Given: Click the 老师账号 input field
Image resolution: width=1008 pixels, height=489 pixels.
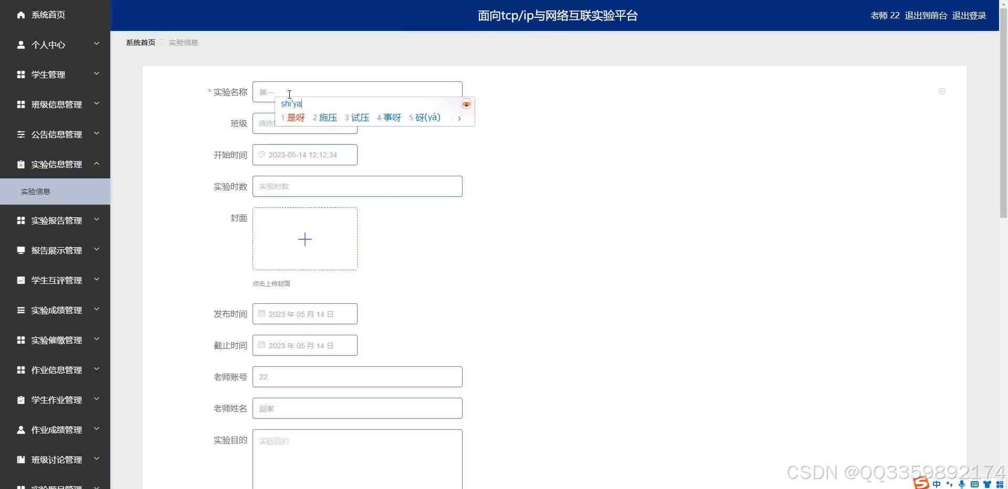Looking at the screenshot, I should click(358, 377).
